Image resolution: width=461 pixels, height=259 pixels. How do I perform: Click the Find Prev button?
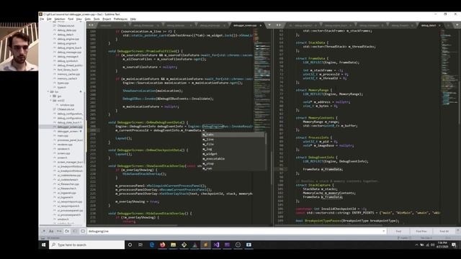point(421,232)
